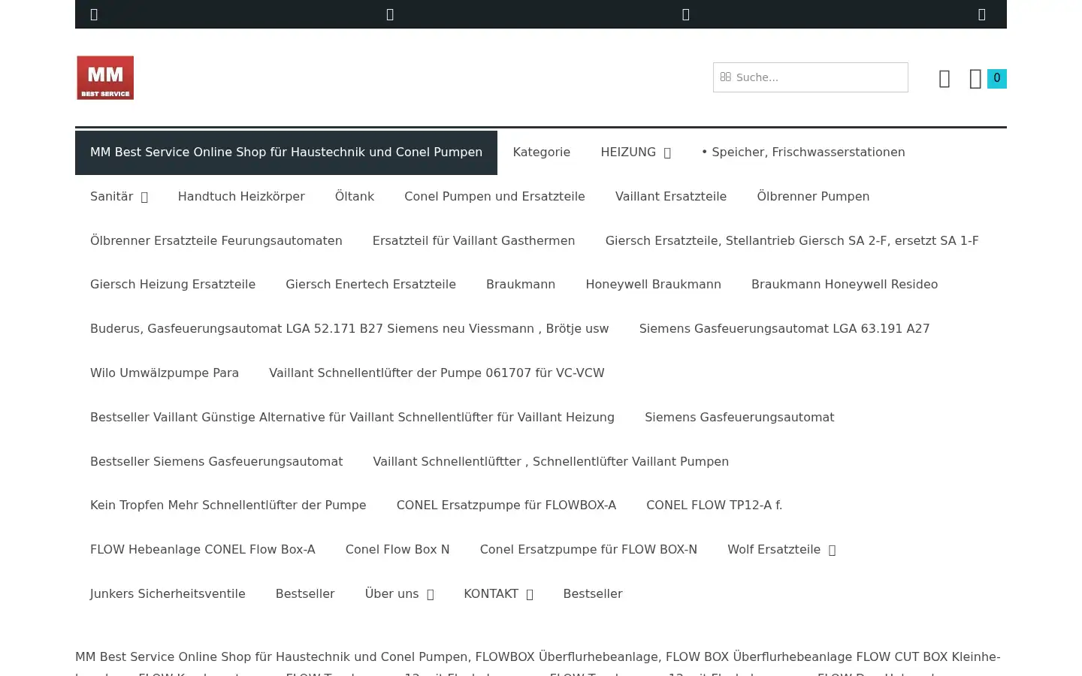Open the Wolf Ersatzteile menu text

774,550
